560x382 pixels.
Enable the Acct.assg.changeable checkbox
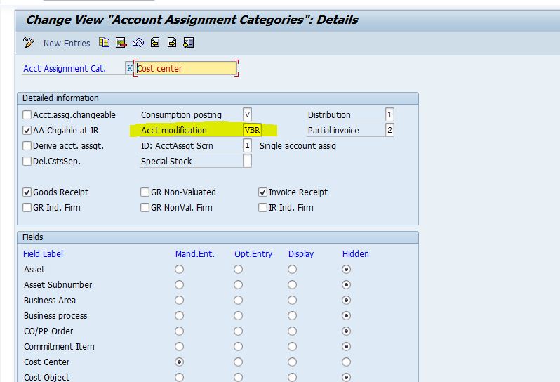(x=27, y=114)
